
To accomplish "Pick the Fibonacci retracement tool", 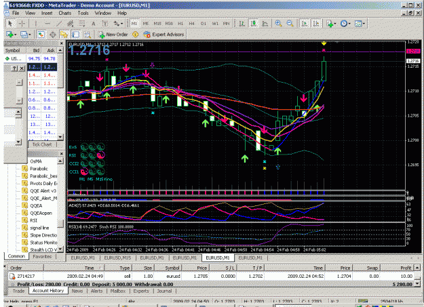I will click(x=82, y=24).
